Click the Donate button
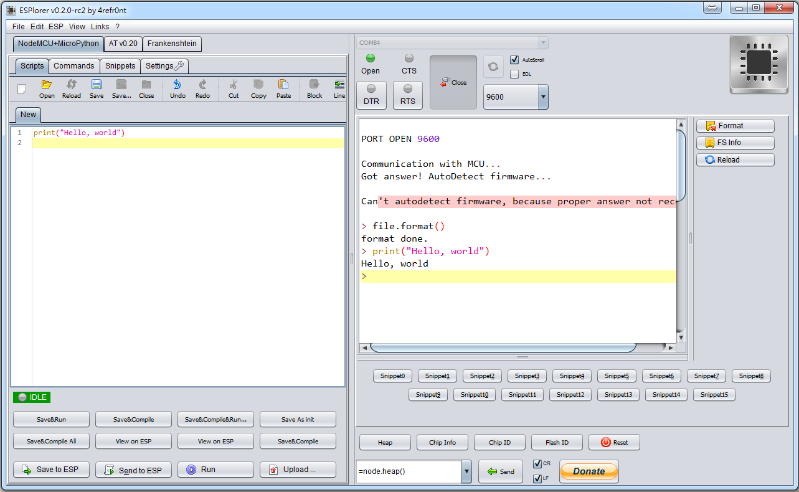 pos(589,471)
